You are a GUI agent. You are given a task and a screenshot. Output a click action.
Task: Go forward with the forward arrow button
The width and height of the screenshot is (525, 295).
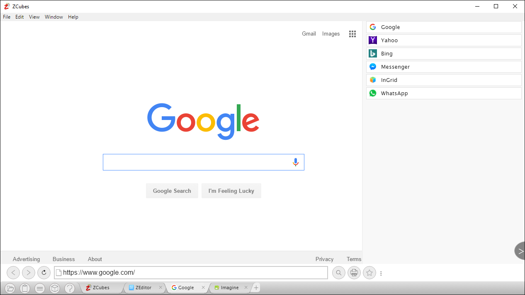coord(29,273)
